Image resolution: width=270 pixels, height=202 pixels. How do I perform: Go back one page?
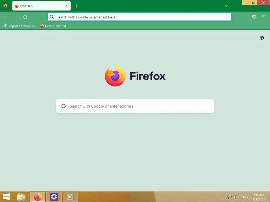(x=6, y=17)
